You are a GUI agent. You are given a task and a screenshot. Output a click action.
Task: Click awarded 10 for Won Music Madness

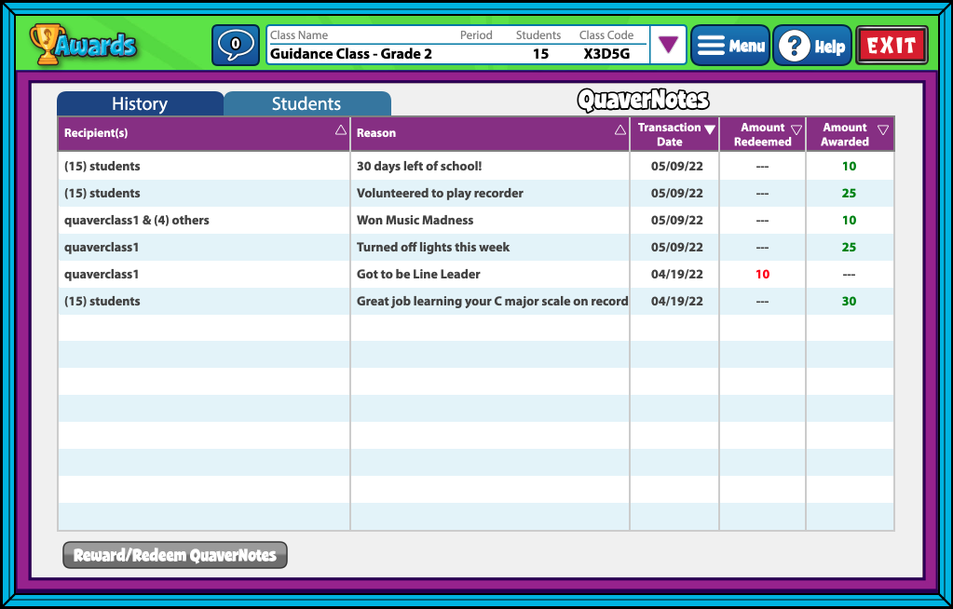click(849, 220)
